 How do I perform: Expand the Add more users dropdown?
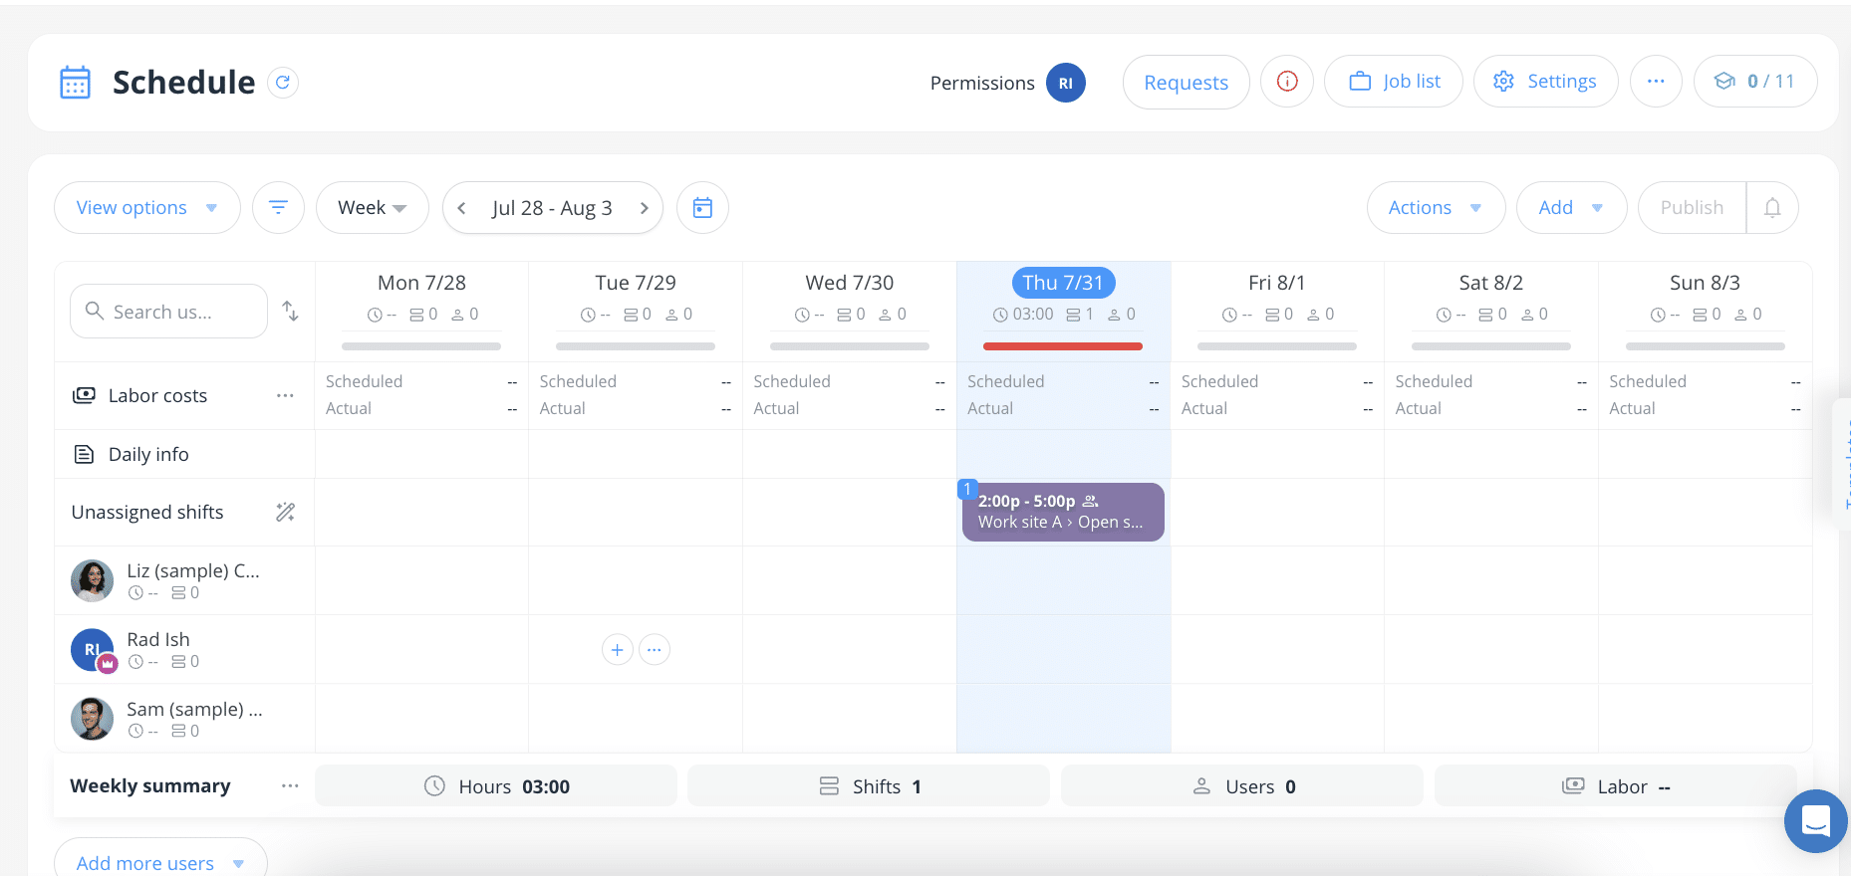[160, 862]
